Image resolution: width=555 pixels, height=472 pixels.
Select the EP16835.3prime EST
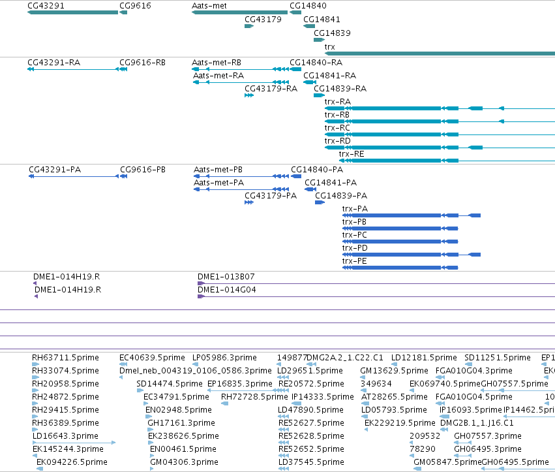coord(248,390)
